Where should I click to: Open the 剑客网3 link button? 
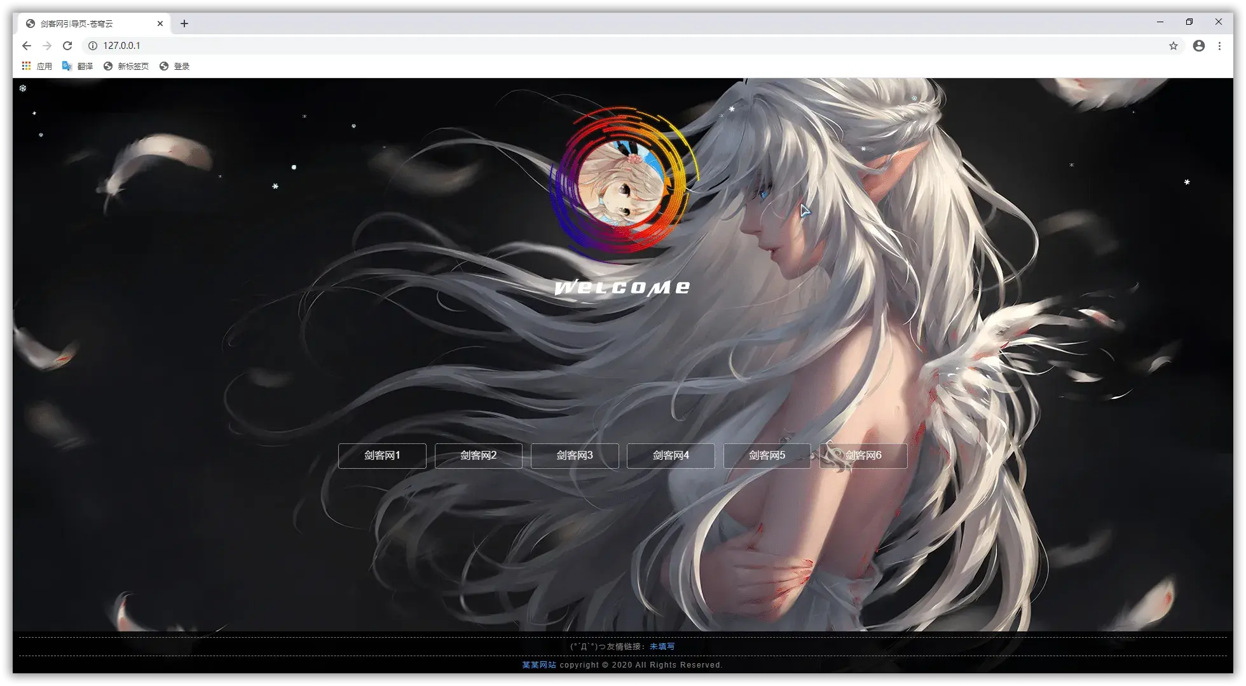575,455
